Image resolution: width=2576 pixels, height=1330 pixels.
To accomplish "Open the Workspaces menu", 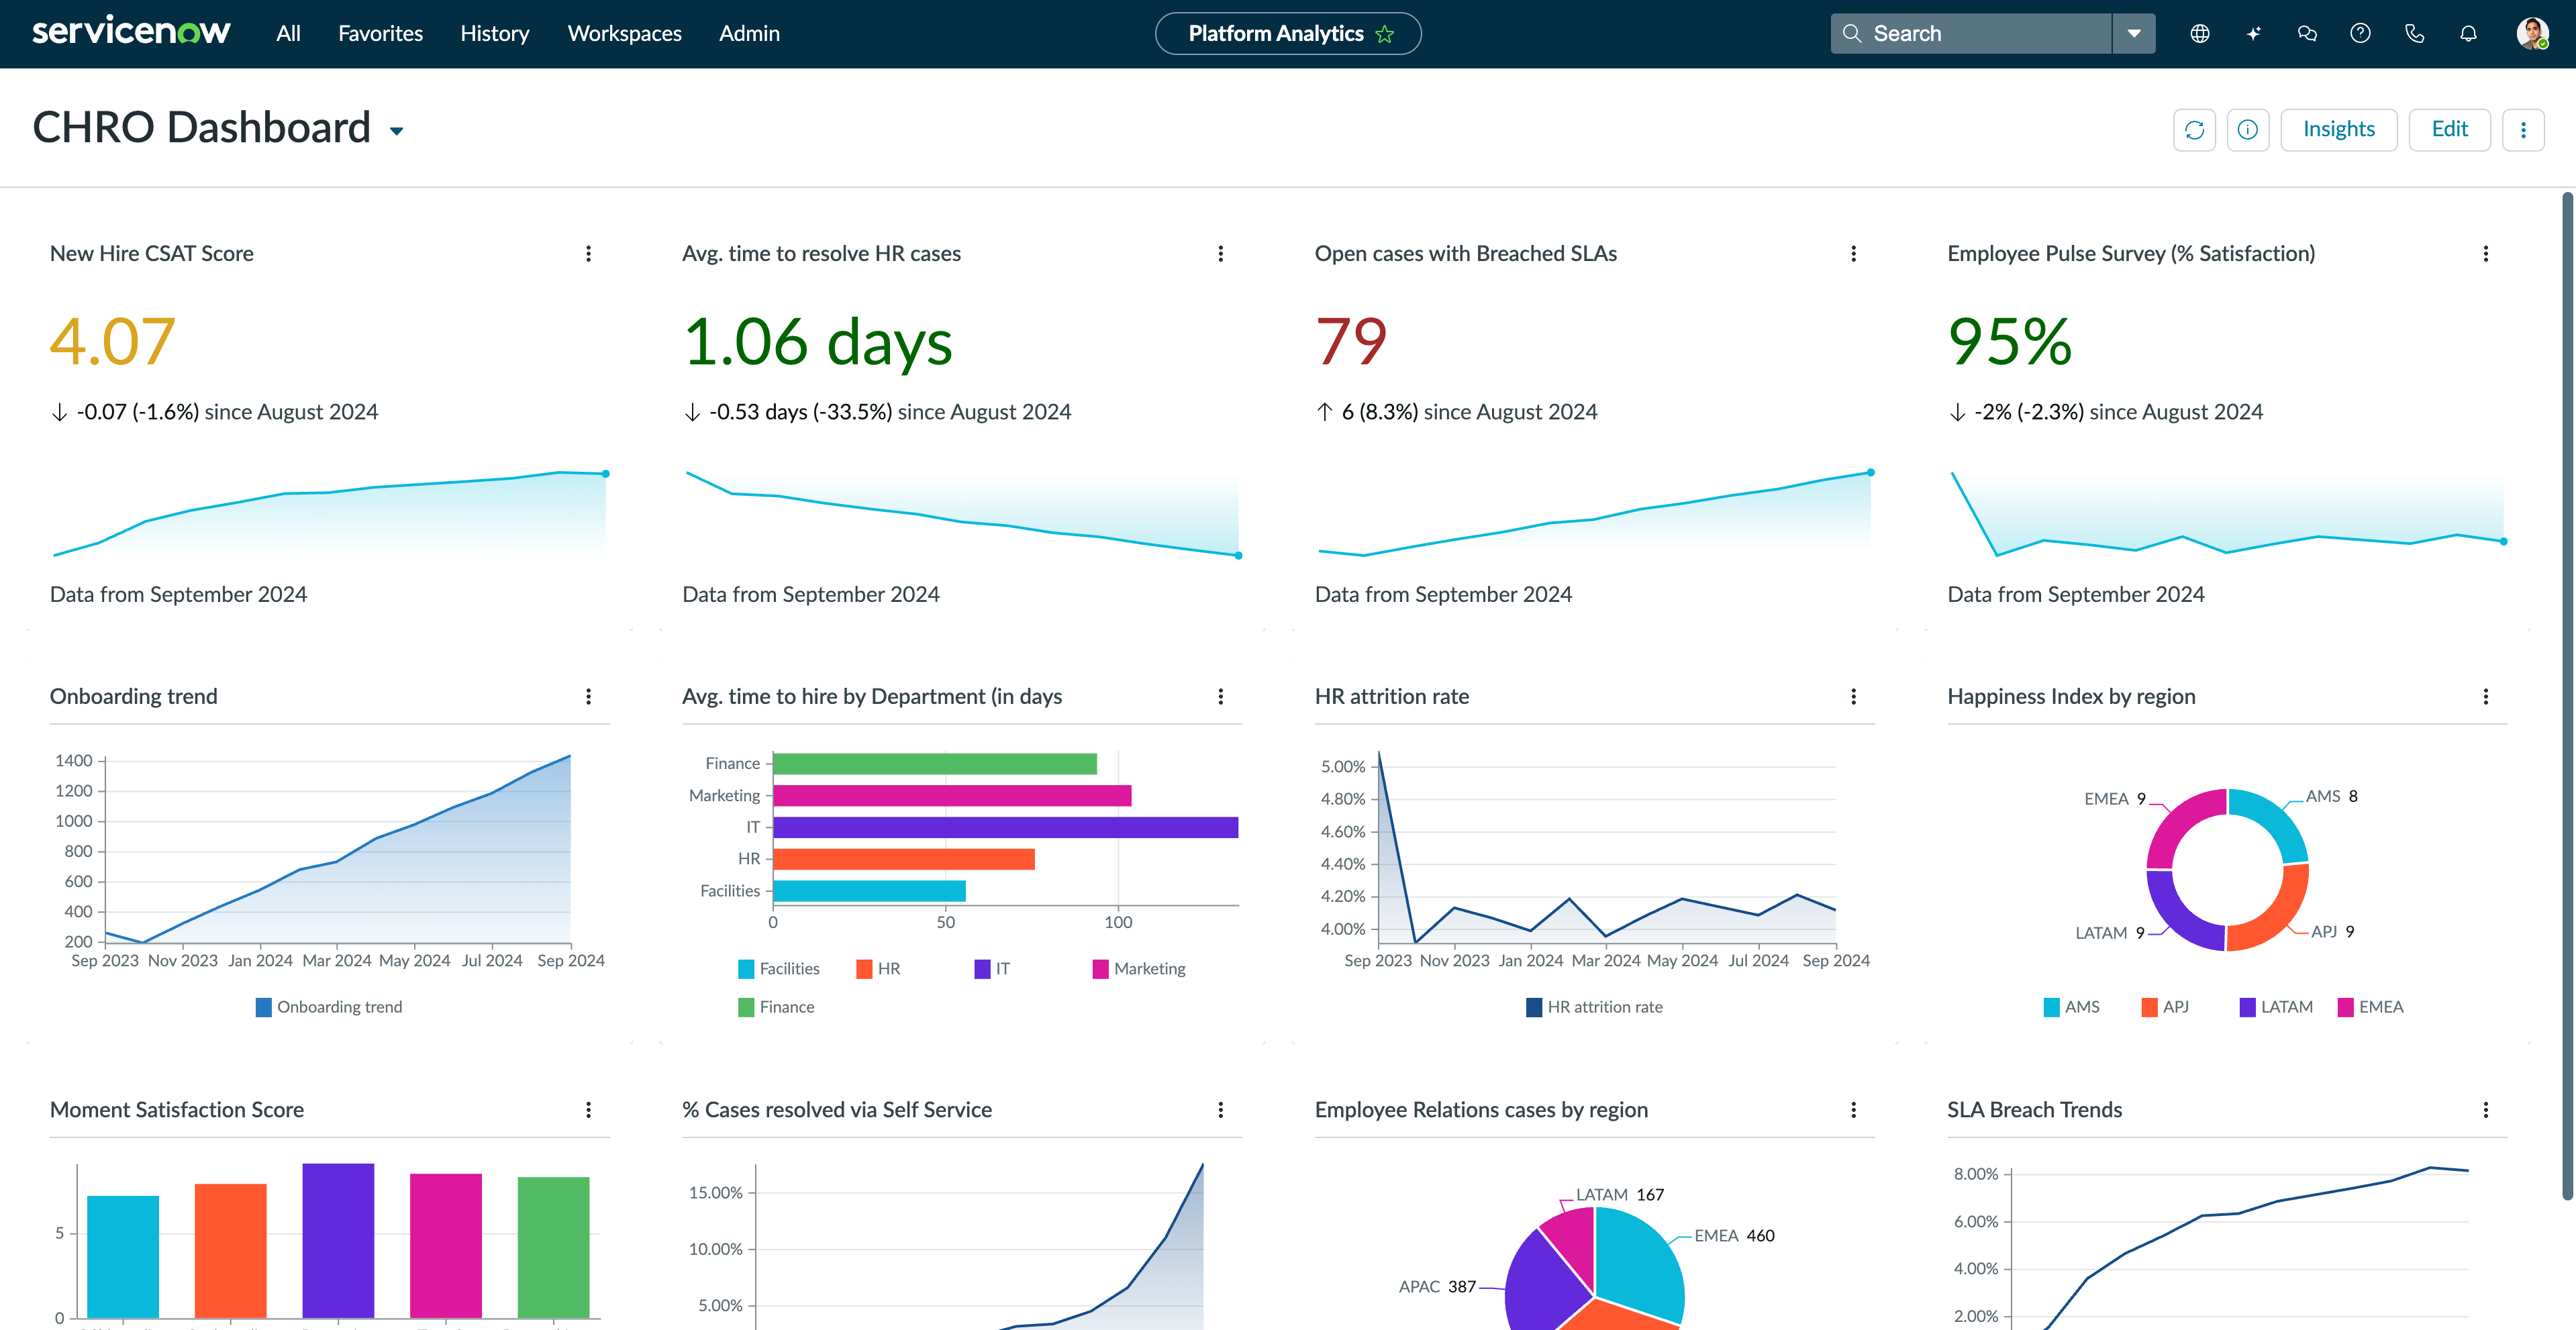I will (x=624, y=34).
